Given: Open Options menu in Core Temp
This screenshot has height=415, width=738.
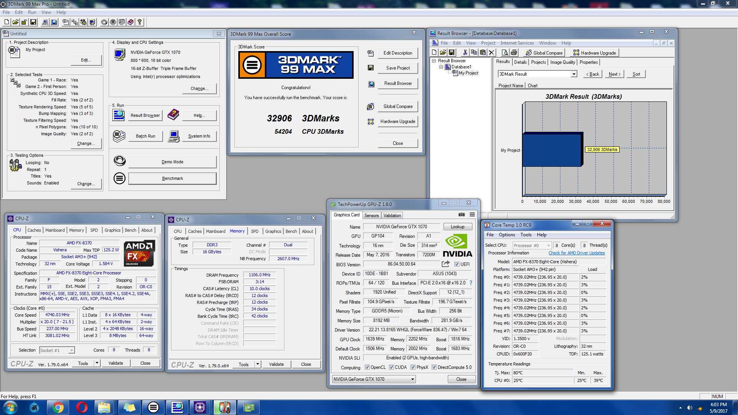Looking at the screenshot, I should click(507, 235).
